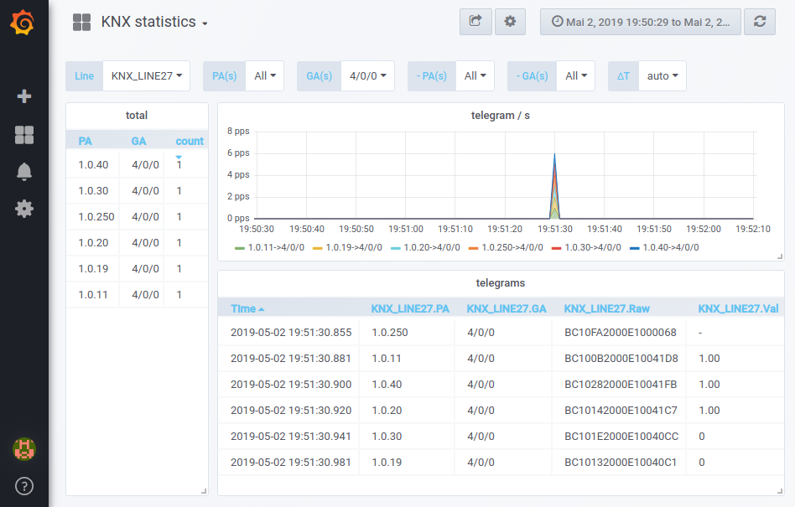This screenshot has width=795, height=507.
Task: Open the telegram / s panel title menu
Action: 501,116
